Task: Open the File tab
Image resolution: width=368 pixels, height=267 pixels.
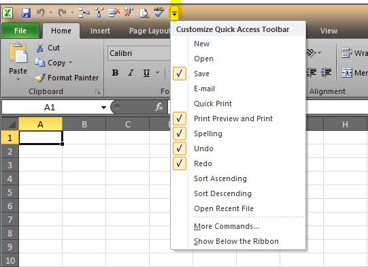Action: [x=20, y=31]
